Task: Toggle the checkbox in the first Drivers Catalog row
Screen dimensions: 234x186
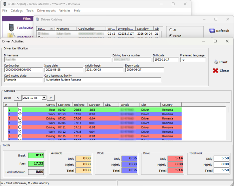Action: pos(39,34)
